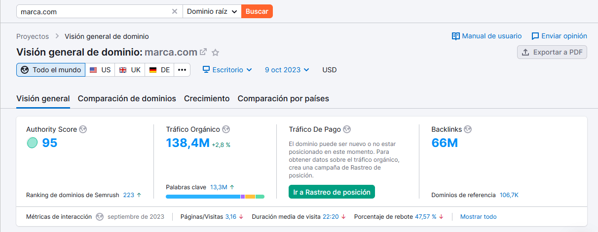Viewport: 598px width, 232px height.
Task: Click the orange Buscar button
Action: [x=257, y=11]
